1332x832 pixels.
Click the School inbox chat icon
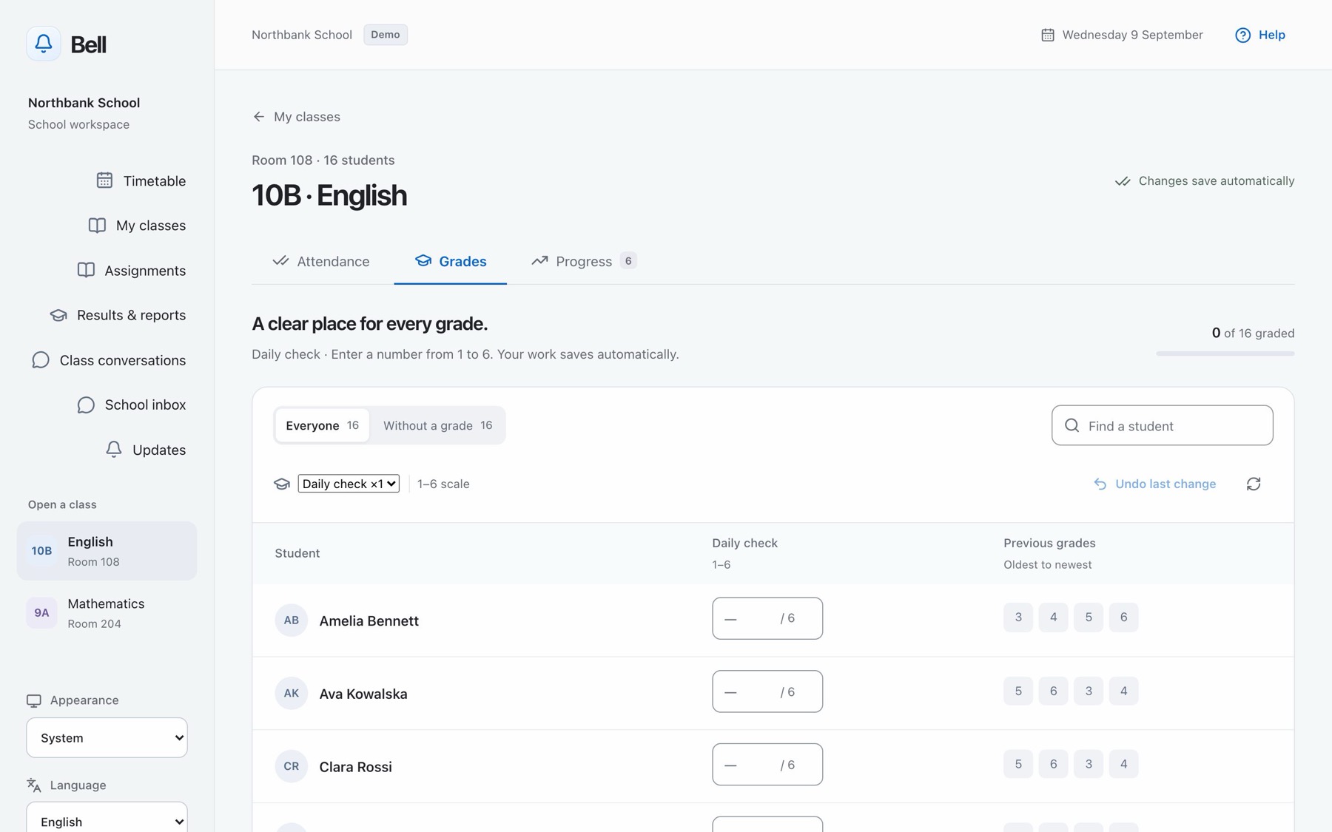point(86,405)
